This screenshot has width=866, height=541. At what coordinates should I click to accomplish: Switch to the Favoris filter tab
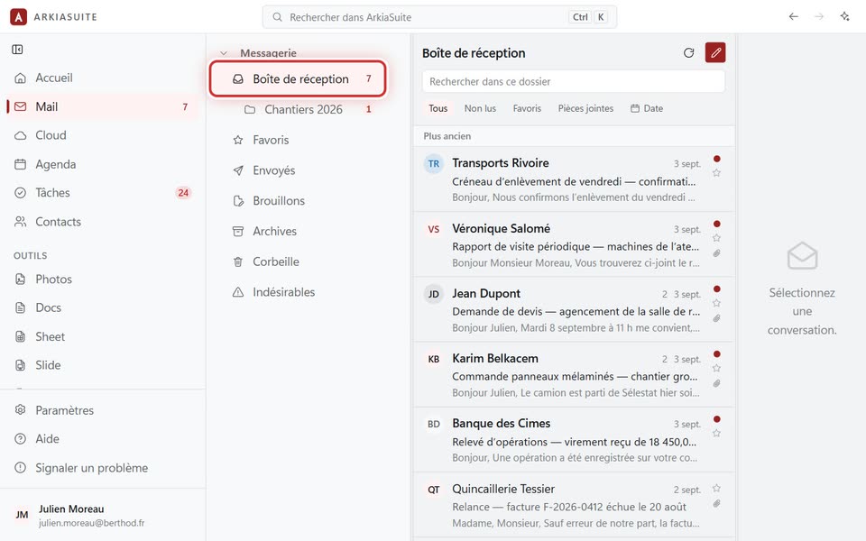pos(527,109)
